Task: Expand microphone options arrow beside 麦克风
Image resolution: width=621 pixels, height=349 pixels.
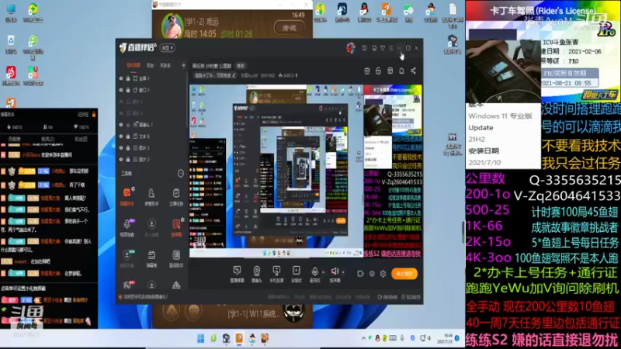Action: (323, 272)
